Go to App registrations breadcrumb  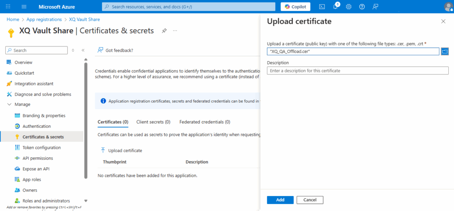coord(44,19)
